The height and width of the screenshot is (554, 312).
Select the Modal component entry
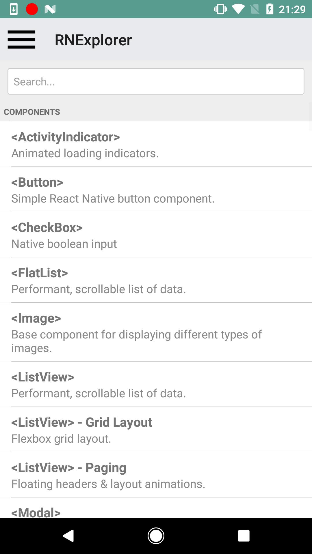[x=156, y=512]
